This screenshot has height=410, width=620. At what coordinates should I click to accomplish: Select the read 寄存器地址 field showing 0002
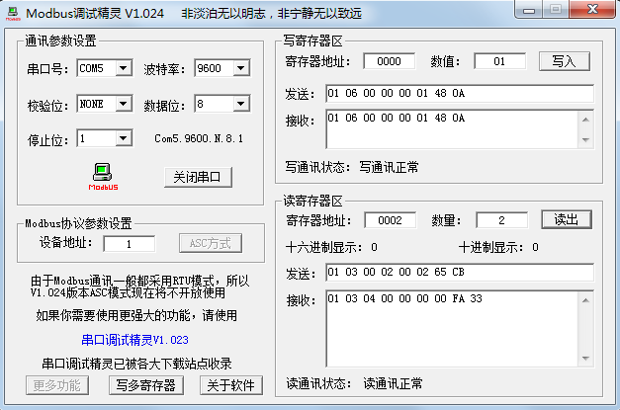tap(389, 219)
